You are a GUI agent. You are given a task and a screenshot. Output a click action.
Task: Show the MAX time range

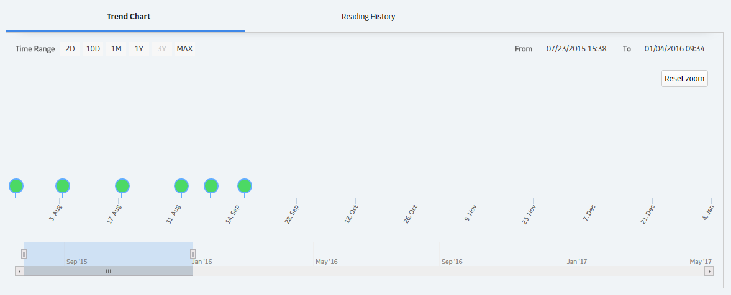pyautogui.click(x=184, y=49)
